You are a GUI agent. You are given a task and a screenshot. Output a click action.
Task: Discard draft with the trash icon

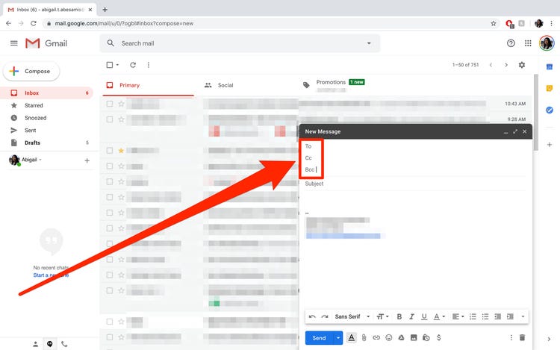coord(522,337)
